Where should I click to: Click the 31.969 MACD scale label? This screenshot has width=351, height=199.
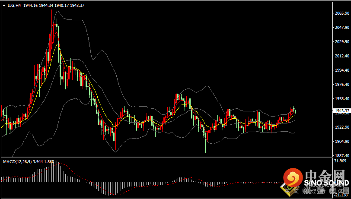pos(340,161)
